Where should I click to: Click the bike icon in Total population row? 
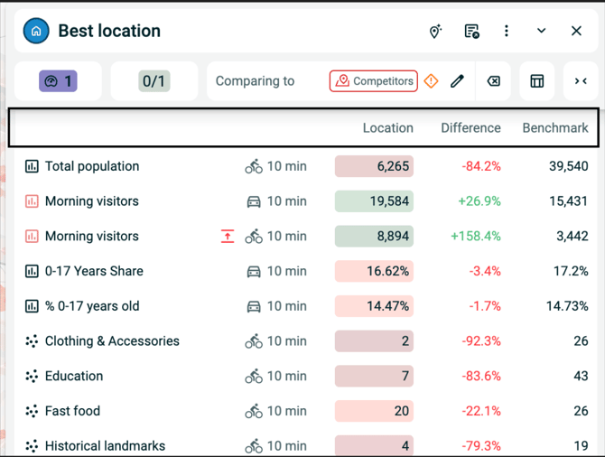(254, 166)
